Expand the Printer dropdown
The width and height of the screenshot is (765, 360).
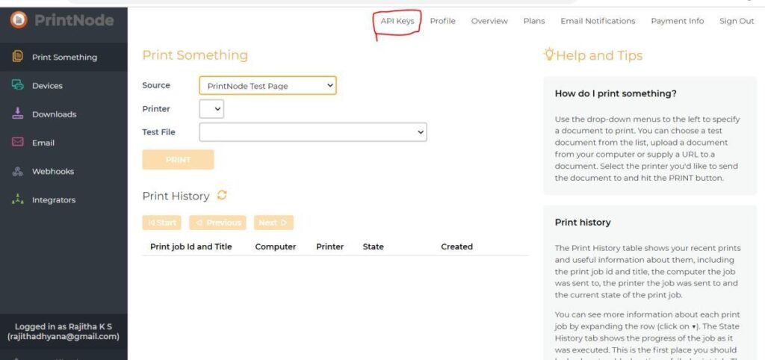click(211, 109)
